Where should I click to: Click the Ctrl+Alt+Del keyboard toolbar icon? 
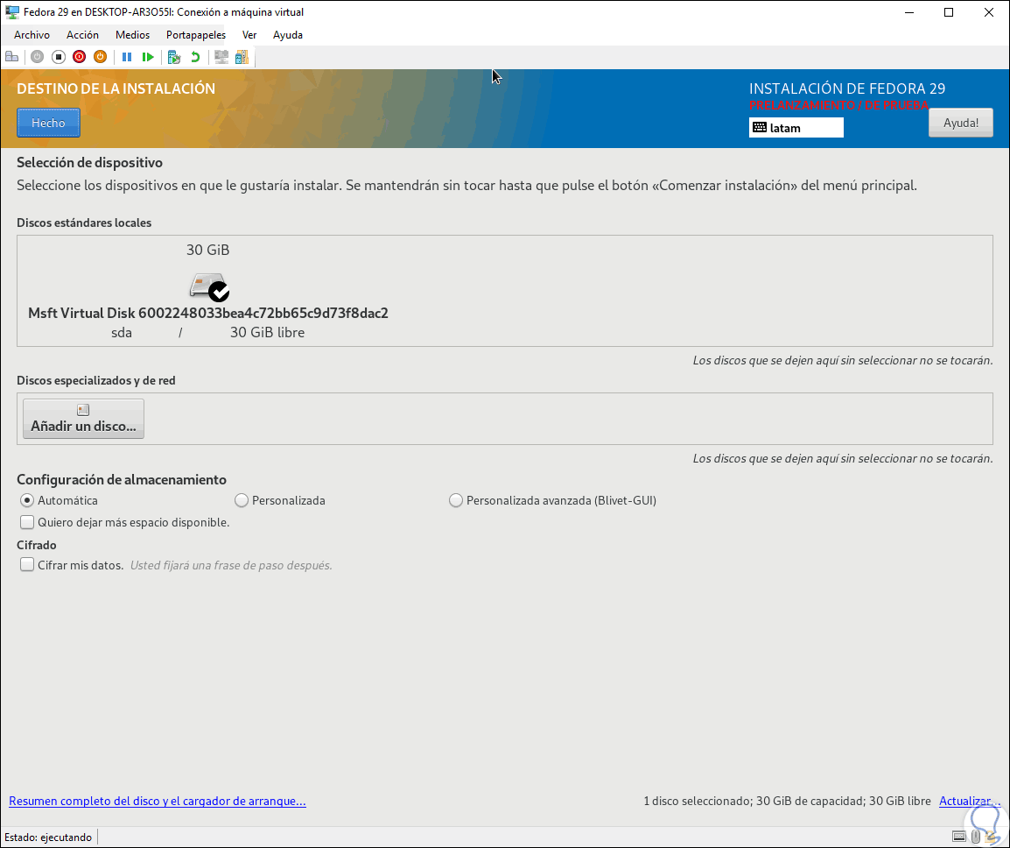click(x=11, y=58)
